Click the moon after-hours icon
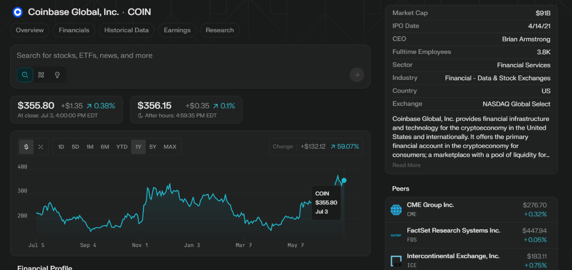 141,116
